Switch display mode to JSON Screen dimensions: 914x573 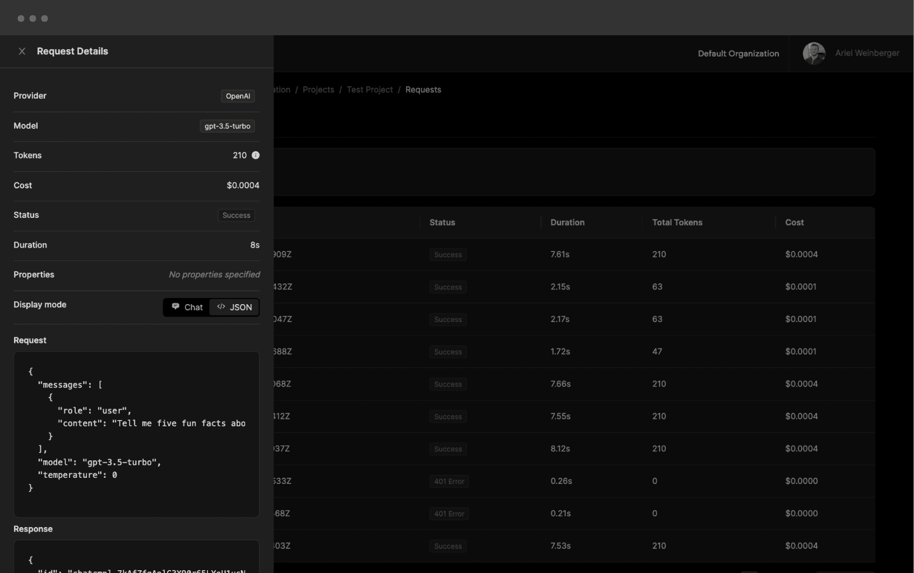[235, 307]
